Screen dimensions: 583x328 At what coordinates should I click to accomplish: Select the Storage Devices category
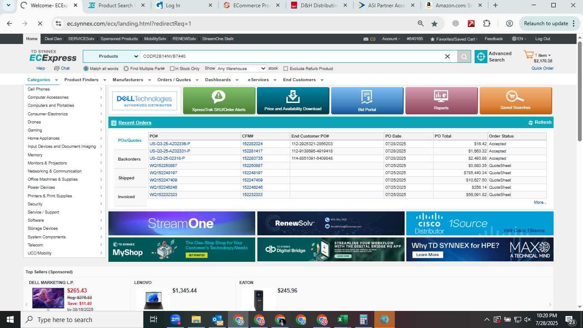pyautogui.click(x=43, y=228)
